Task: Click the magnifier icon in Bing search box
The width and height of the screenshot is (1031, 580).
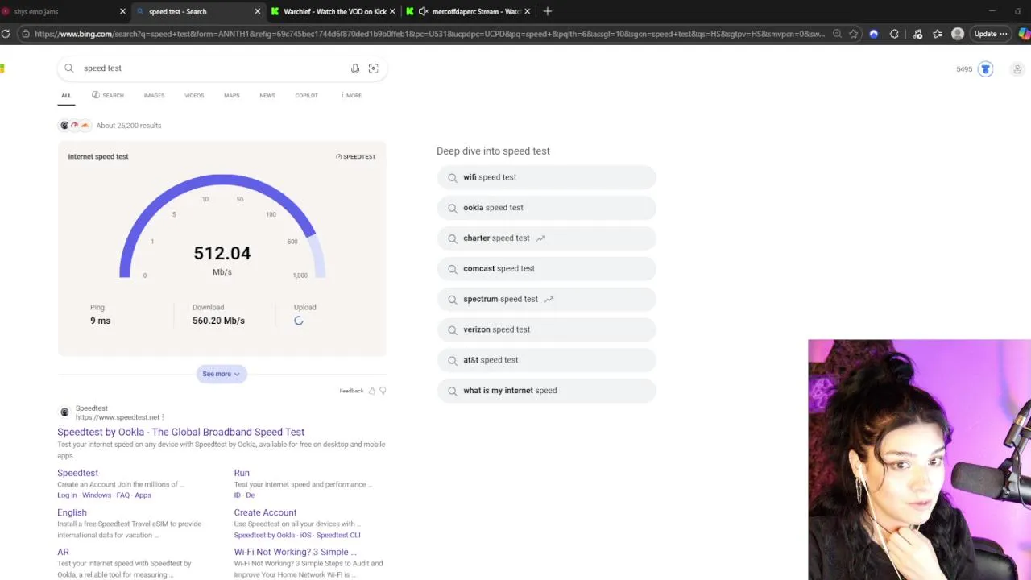Action: 69,68
